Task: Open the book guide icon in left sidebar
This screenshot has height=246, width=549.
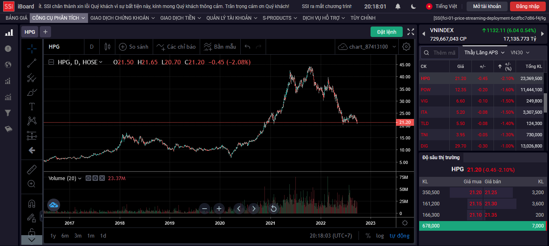Action: click(8, 129)
